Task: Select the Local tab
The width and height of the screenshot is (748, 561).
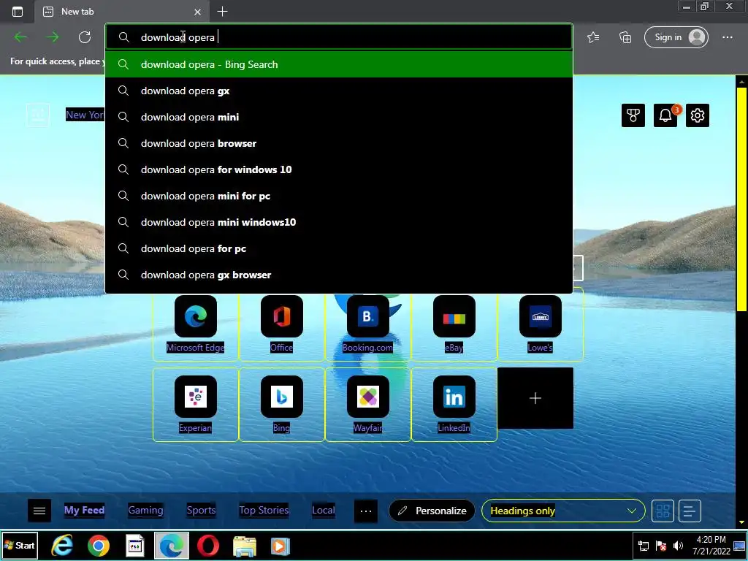Action: 324,510
